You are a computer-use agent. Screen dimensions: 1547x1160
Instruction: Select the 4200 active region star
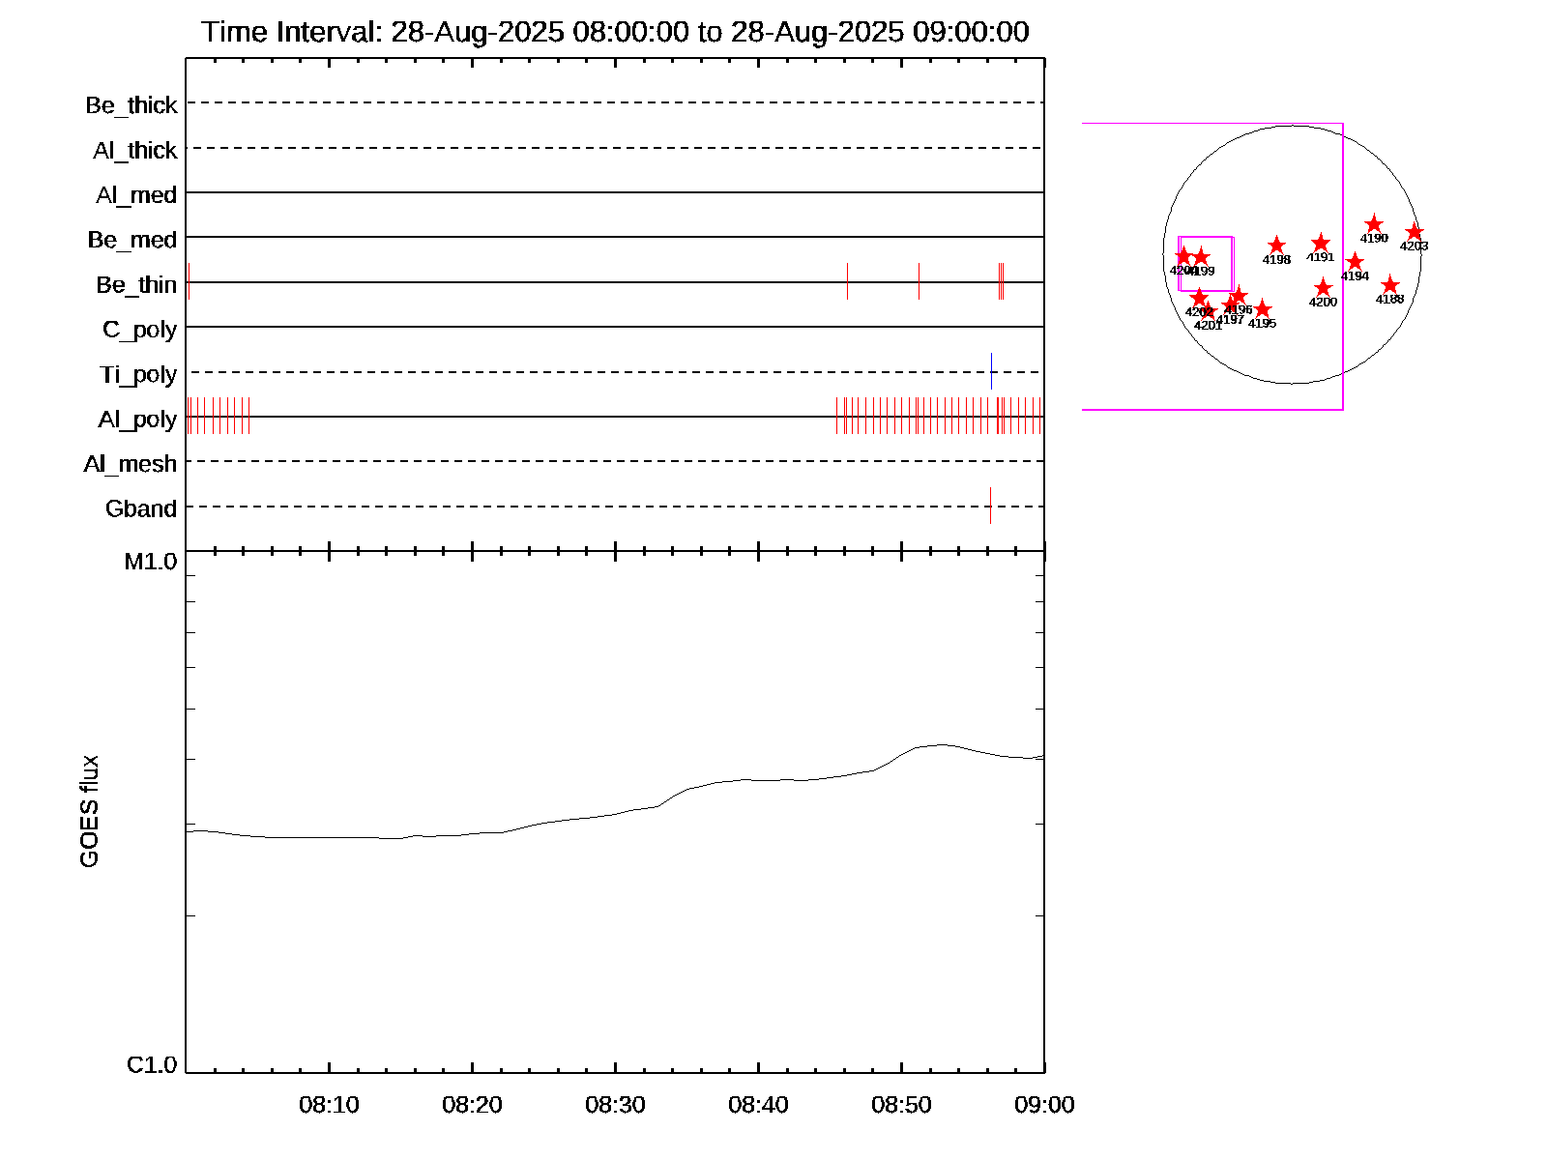point(1323,288)
